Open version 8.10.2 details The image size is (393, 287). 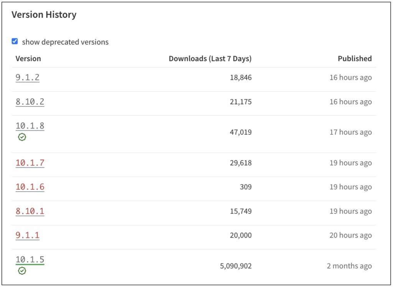30,101
